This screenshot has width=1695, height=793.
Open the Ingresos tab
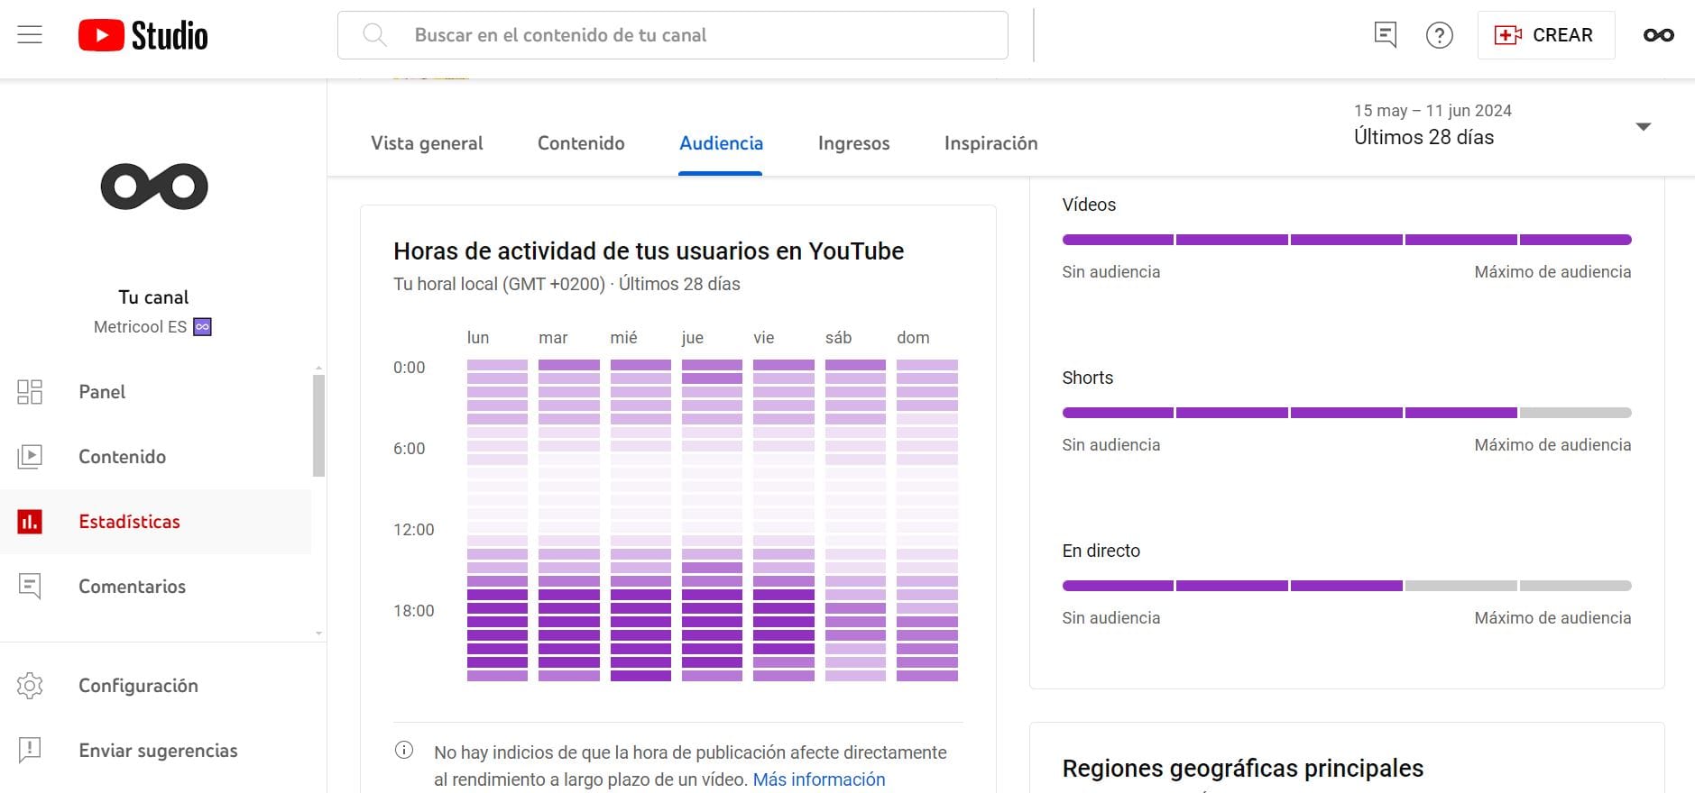853,143
